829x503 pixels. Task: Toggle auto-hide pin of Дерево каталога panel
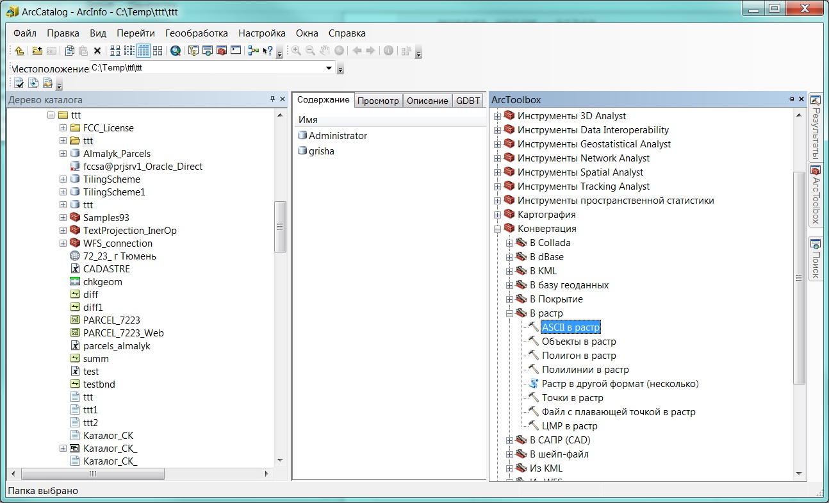(272, 99)
